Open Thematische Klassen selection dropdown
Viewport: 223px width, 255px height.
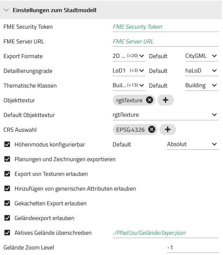click(129, 85)
